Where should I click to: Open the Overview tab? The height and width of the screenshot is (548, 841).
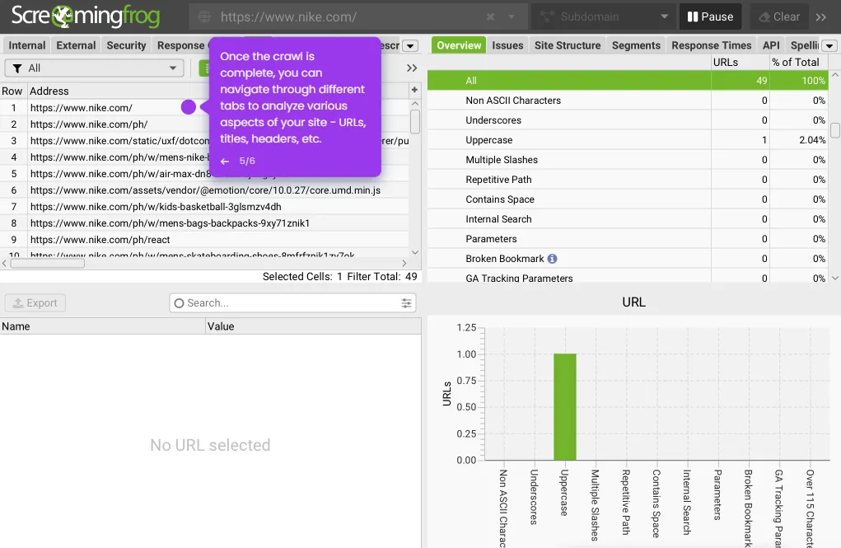(459, 45)
